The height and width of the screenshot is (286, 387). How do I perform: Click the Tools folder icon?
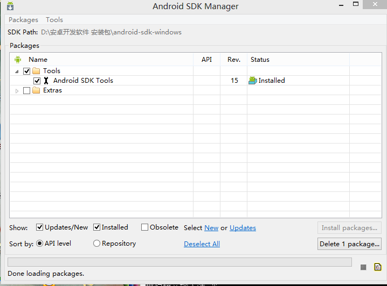(36, 71)
